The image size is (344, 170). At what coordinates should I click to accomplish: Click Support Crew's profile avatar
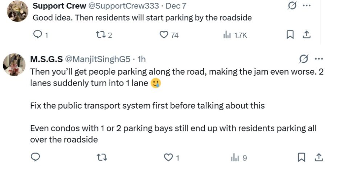tap(18, 11)
